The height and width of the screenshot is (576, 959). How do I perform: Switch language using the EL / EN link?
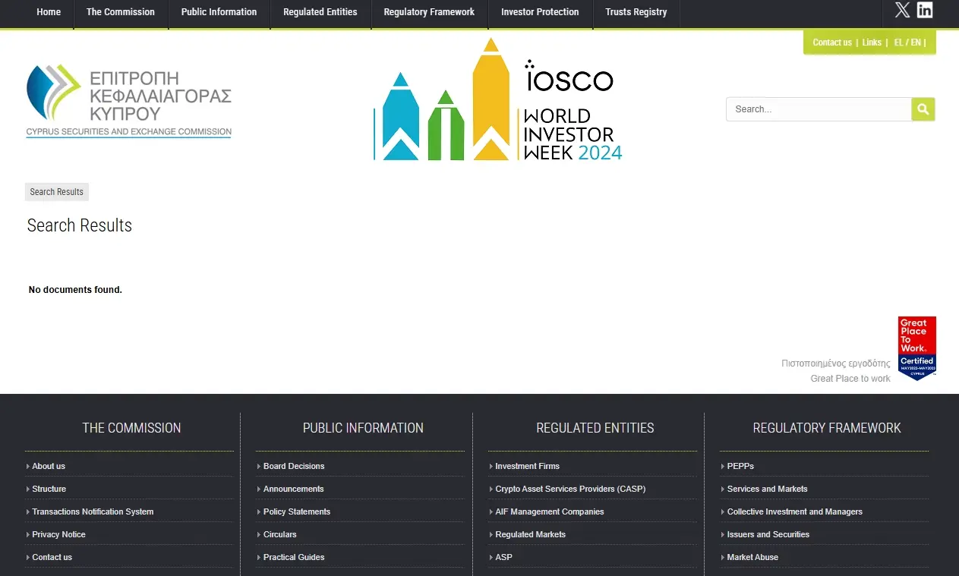pyautogui.click(x=907, y=42)
